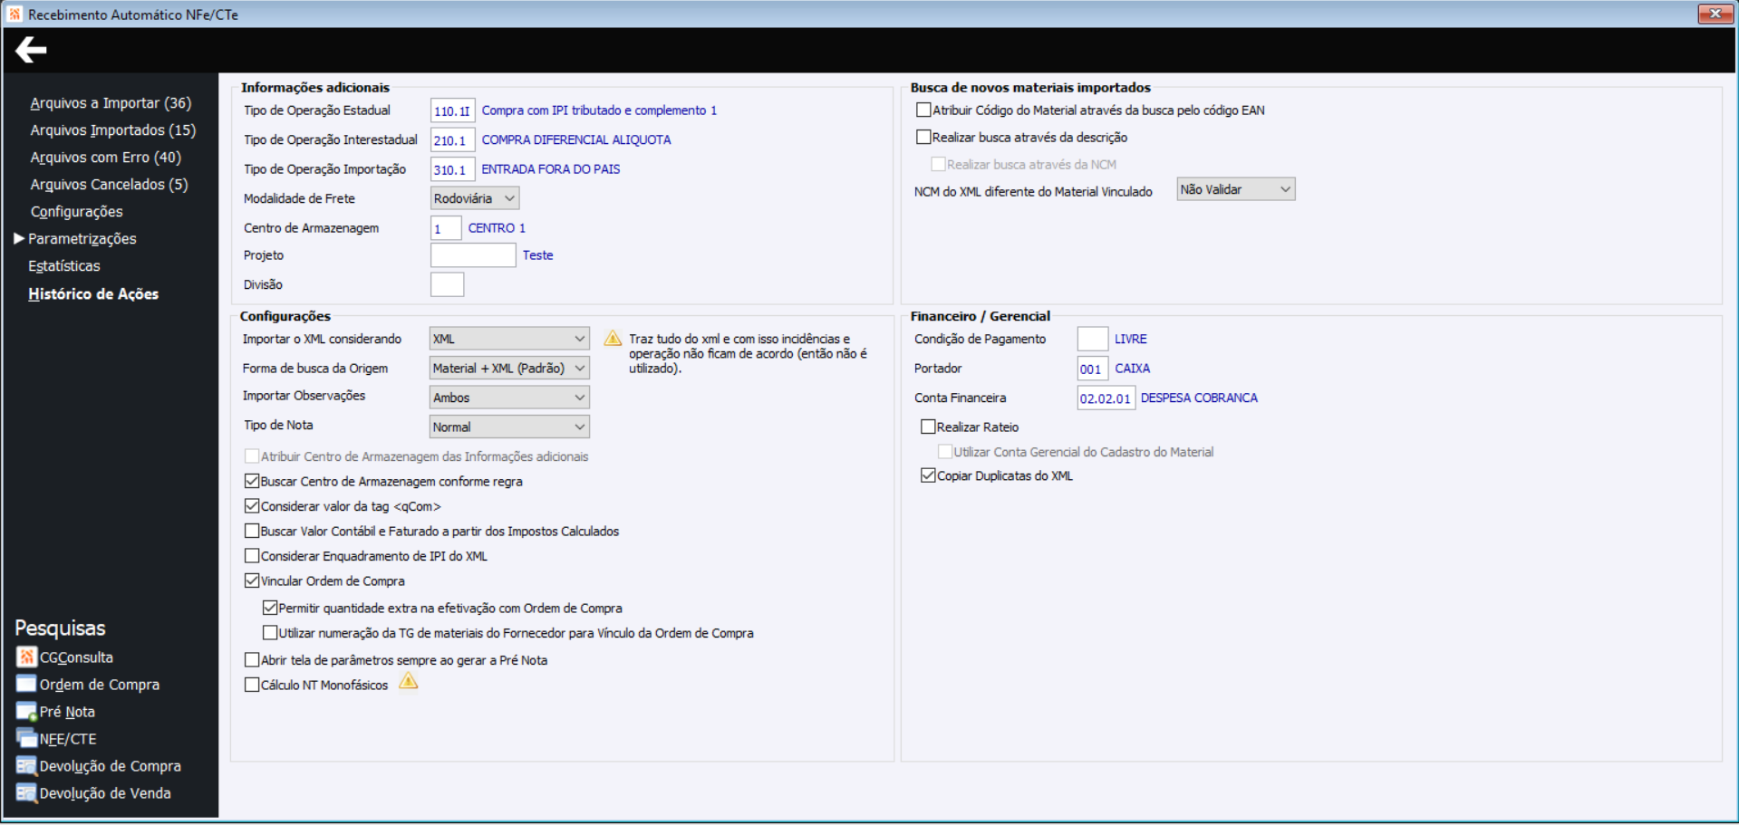Click the Tipo de Operação Interestadual field
Screen dimensions: 1739x825
click(452, 139)
